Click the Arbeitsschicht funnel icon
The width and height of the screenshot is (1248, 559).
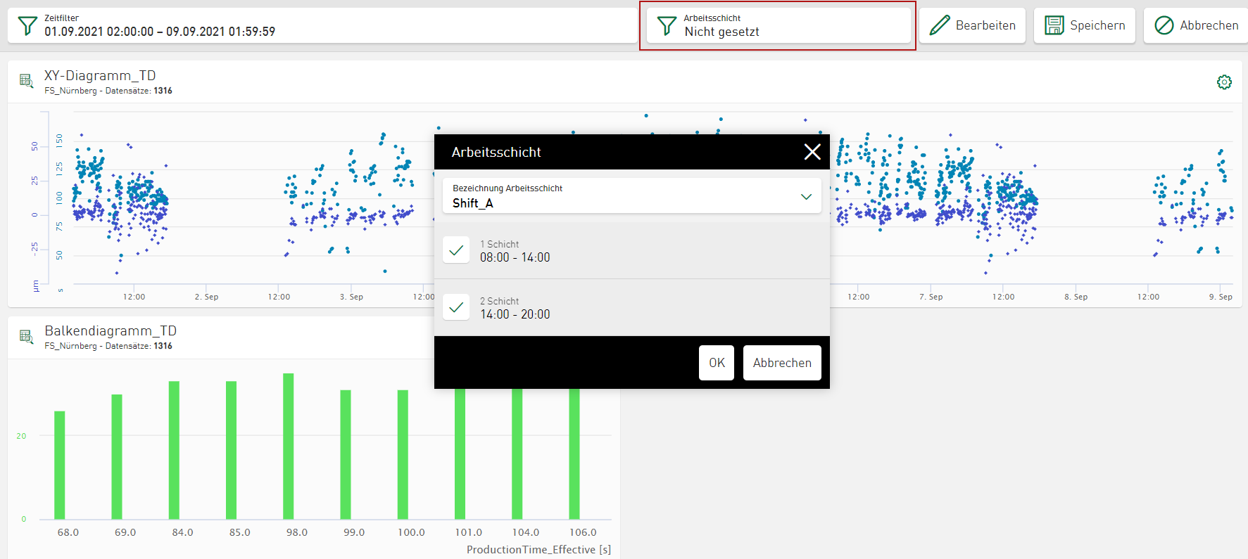click(667, 26)
